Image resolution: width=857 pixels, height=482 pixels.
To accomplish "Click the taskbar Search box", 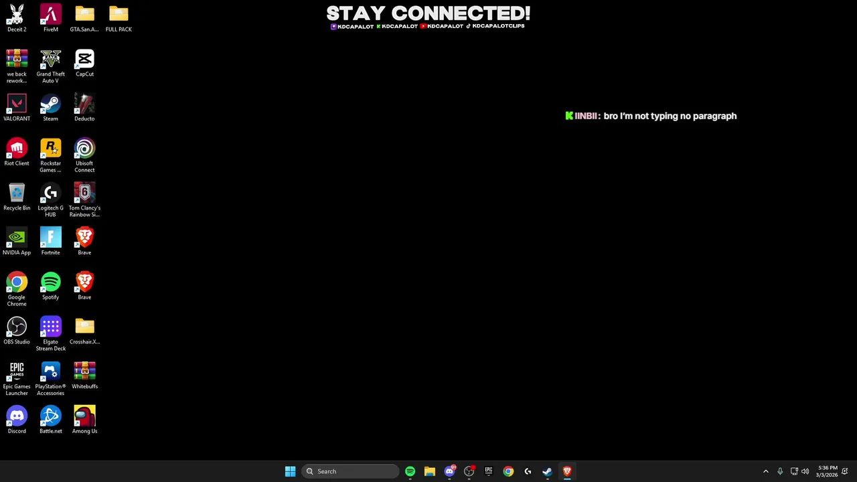I will point(350,471).
